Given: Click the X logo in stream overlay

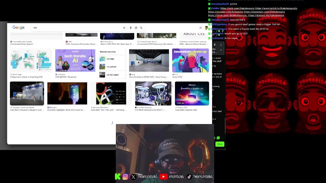Looking at the screenshot, I should [133, 177].
